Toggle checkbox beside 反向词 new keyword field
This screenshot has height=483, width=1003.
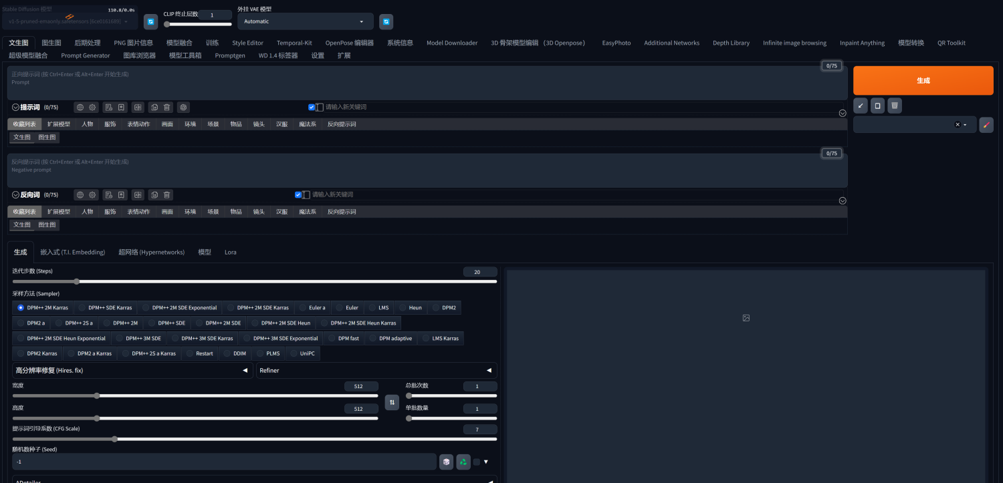point(298,195)
